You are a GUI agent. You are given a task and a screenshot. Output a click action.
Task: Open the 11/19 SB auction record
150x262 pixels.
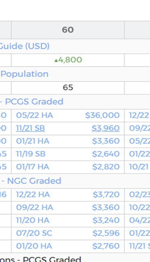click(x=31, y=154)
